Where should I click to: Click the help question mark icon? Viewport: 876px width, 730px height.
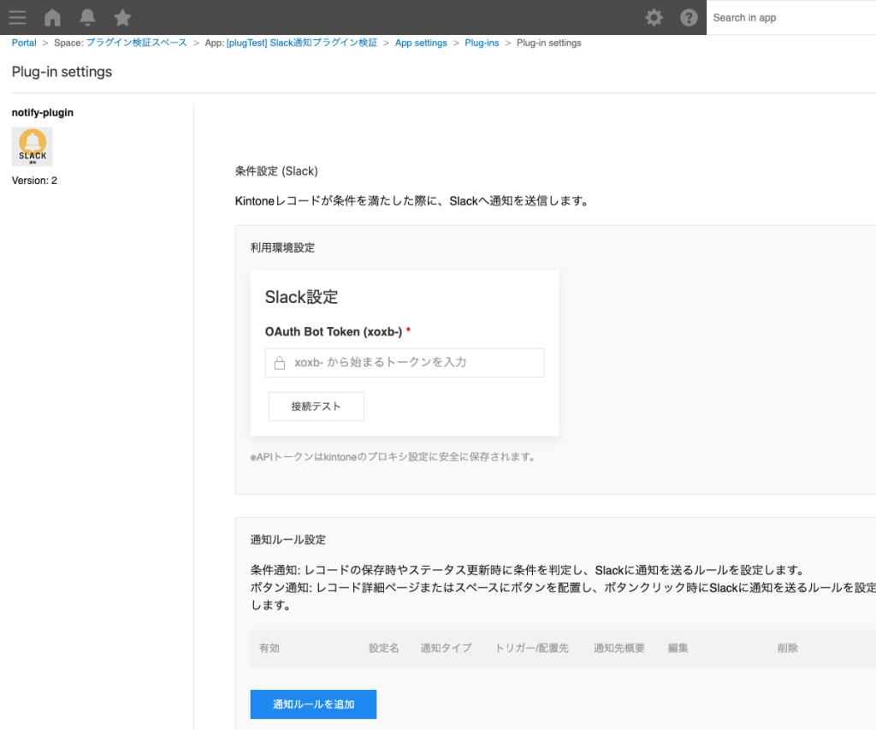689,17
